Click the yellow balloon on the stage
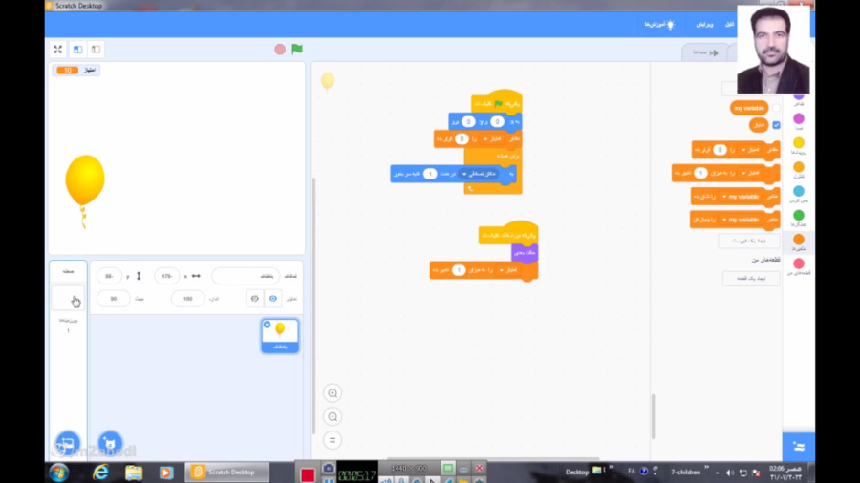This screenshot has height=483, width=860. tap(85, 180)
